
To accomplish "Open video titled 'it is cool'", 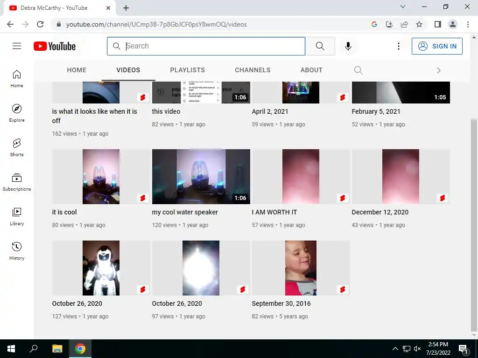I will pyautogui.click(x=64, y=212).
